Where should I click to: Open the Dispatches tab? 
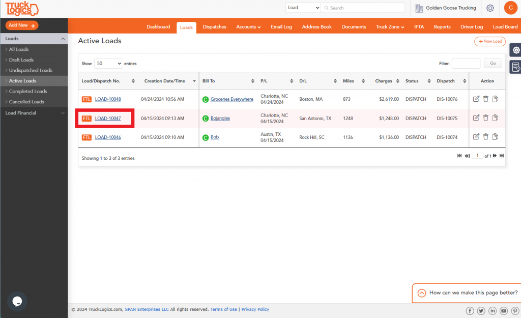coord(214,27)
